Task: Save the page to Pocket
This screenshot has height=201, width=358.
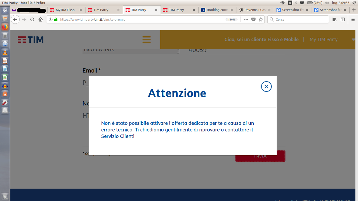Action: click(x=253, y=20)
